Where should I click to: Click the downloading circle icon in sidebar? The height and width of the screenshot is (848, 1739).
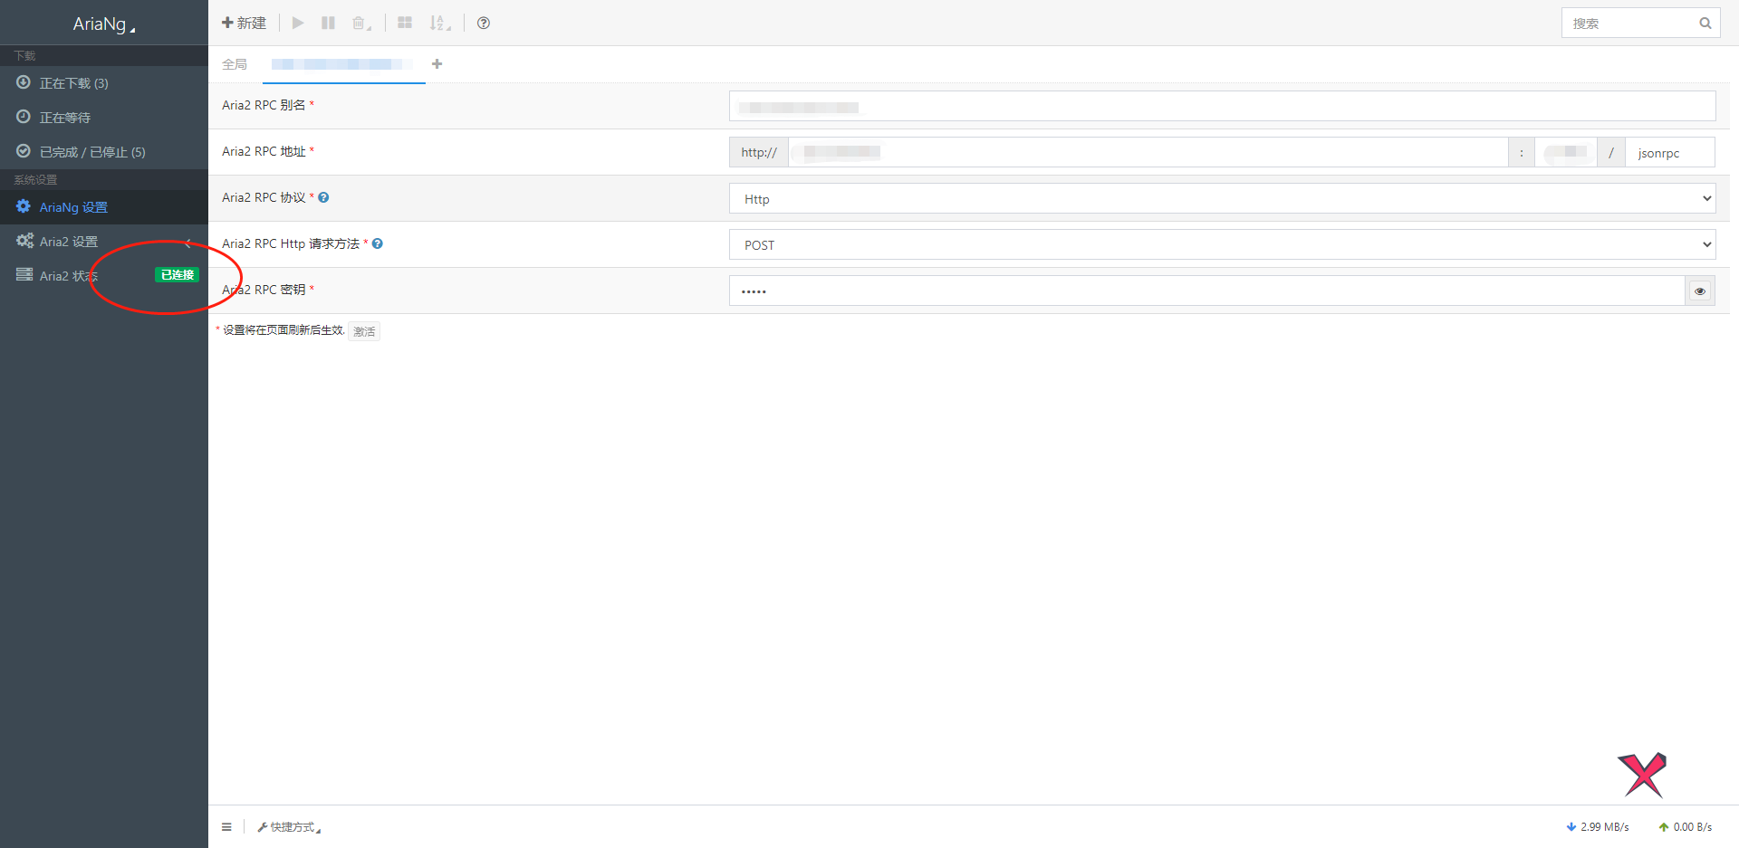(24, 82)
